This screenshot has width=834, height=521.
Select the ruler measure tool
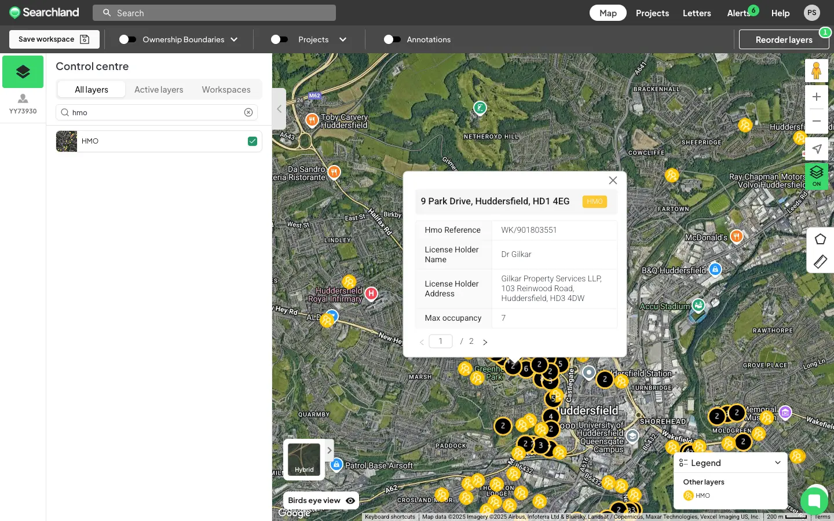click(820, 262)
